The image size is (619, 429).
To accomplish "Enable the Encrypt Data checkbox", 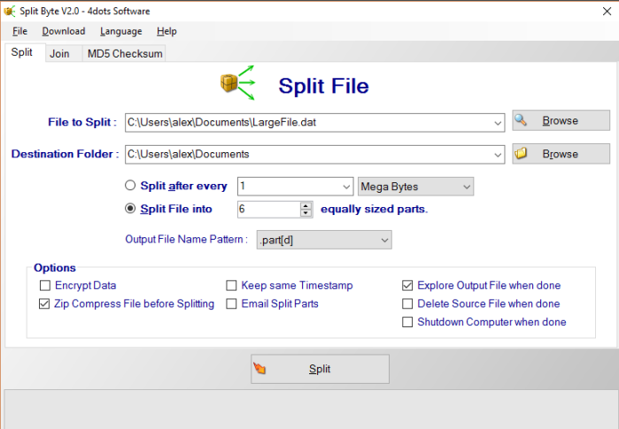I will 45,286.
